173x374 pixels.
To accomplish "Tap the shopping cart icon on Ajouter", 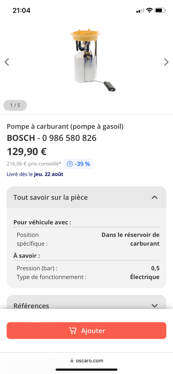I will point(73,331).
